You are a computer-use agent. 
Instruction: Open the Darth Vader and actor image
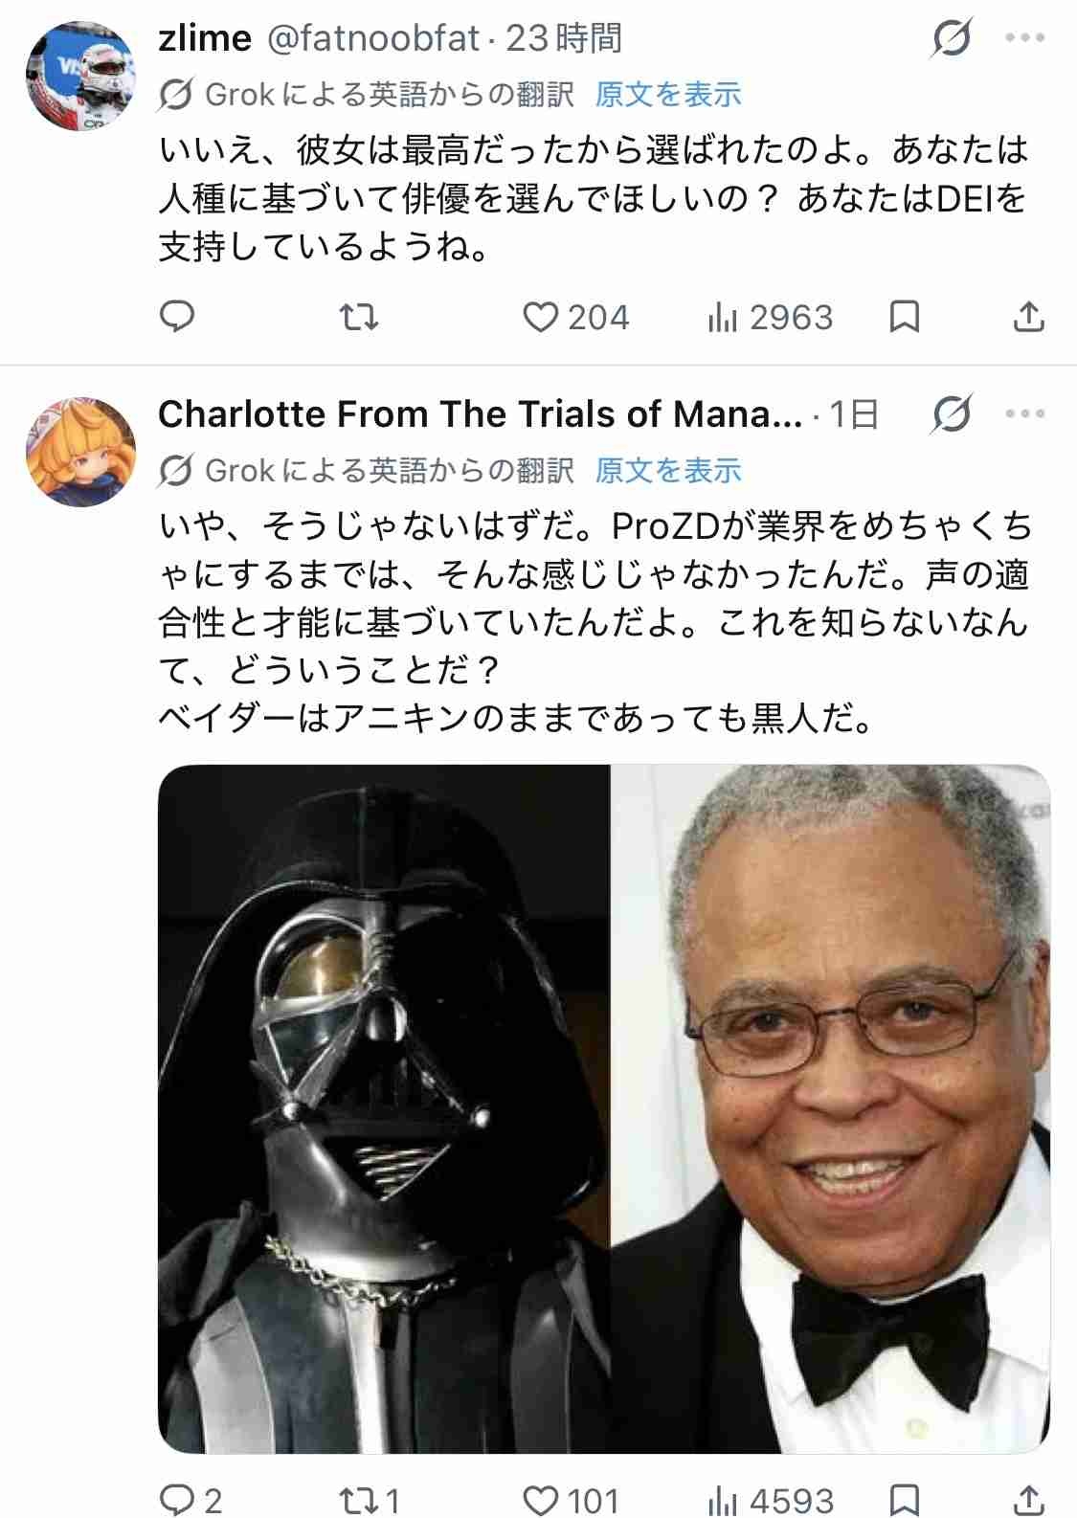click(604, 1108)
